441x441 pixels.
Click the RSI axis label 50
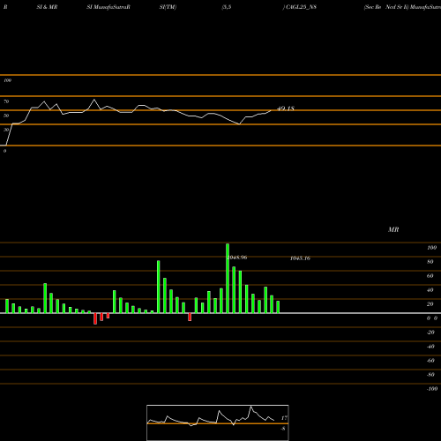6,116
